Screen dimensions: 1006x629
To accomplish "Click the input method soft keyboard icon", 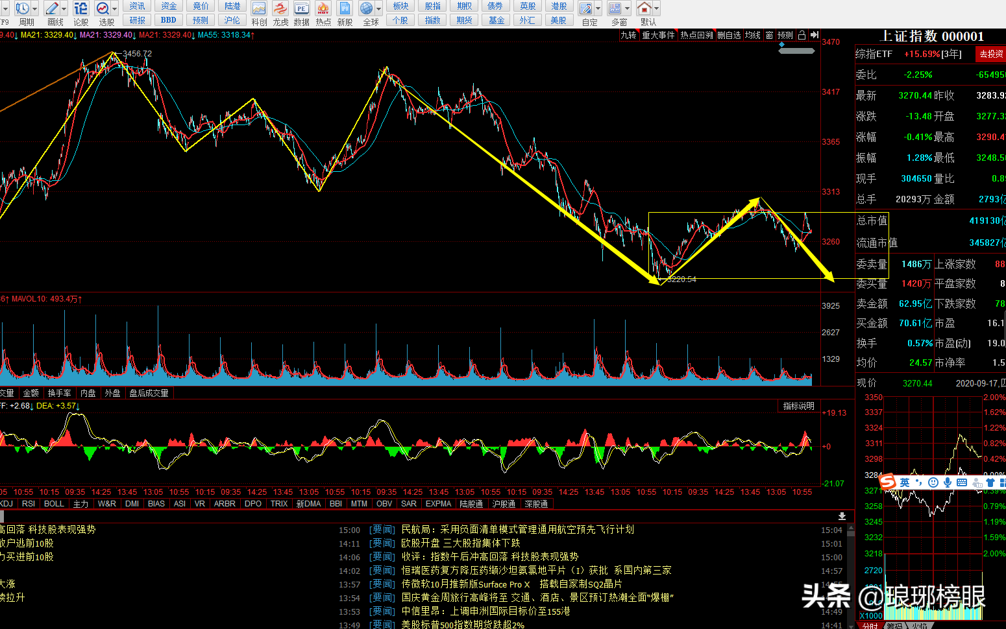I will [x=962, y=482].
